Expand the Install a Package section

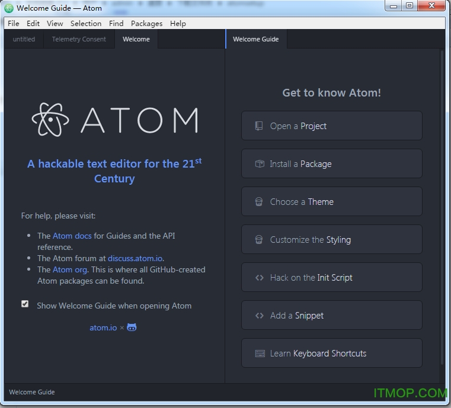tap(332, 164)
